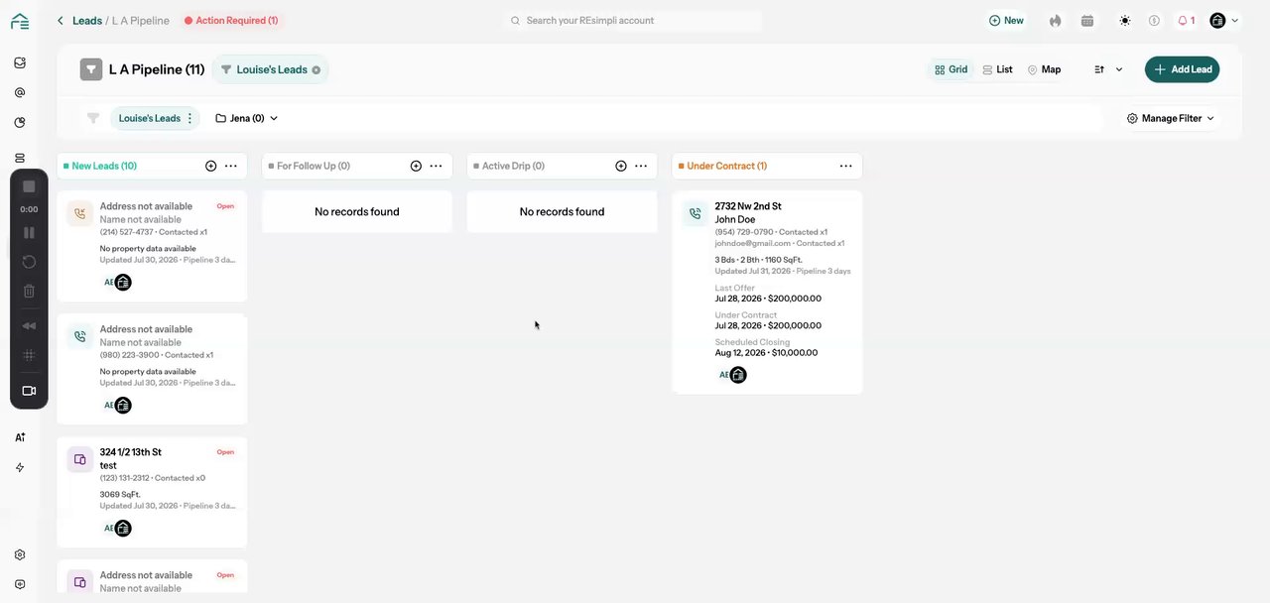Switch to List view
The height and width of the screenshot is (603, 1270).
pos(997,69)
